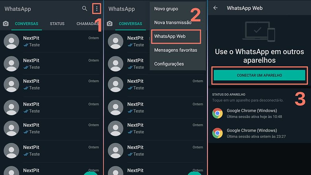The width and height of the screenshot is (311, 175).
Task: Select CONVERSAS tab in second panel
Action: (130, 23)
